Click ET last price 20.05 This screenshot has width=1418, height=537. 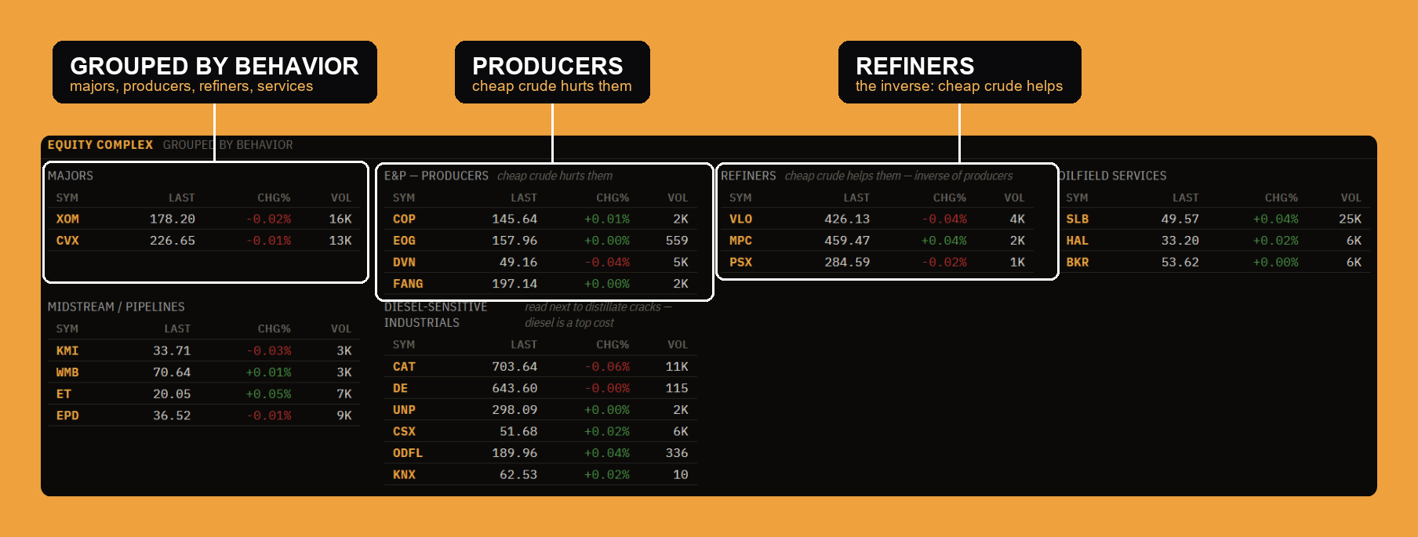pyautogui.click(x=172, y=394)
